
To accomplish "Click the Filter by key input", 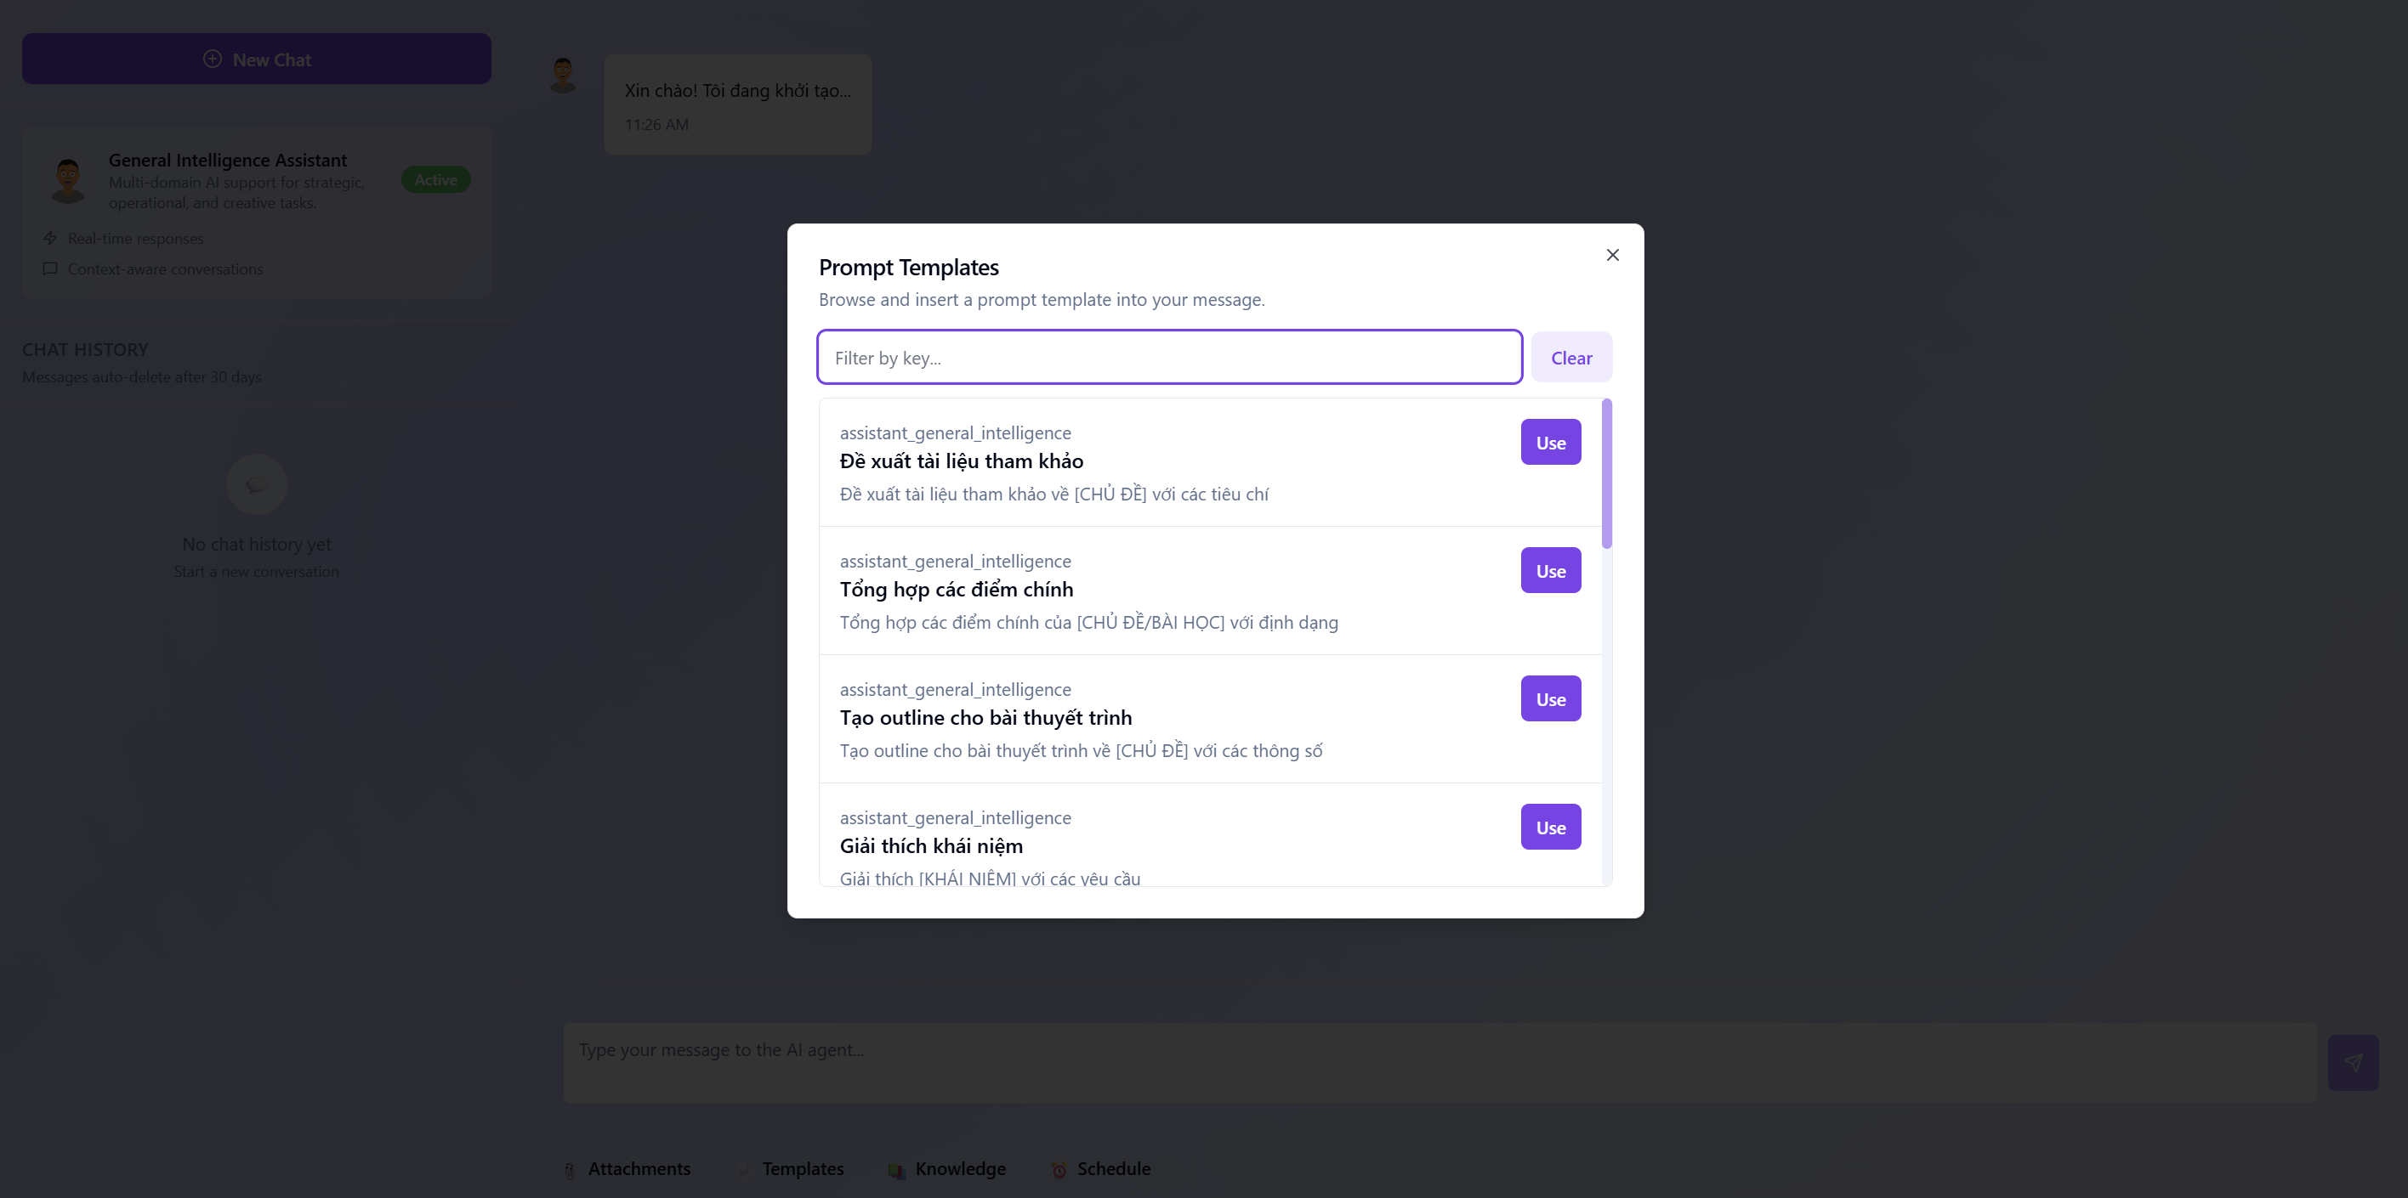I will tap(1168, 358).
